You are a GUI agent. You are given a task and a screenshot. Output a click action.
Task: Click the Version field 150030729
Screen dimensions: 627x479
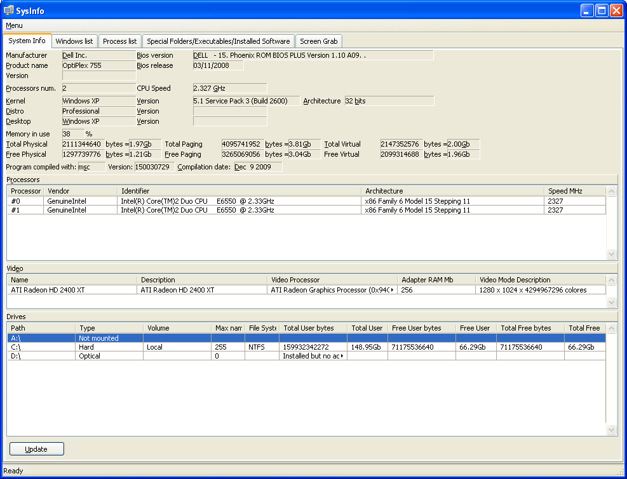154,167
